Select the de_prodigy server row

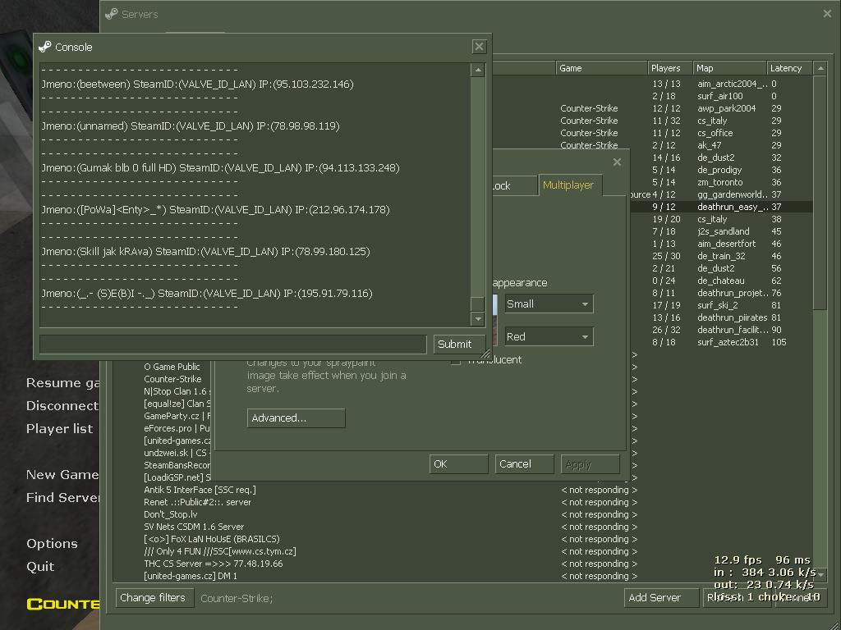(x=721, y=170)
